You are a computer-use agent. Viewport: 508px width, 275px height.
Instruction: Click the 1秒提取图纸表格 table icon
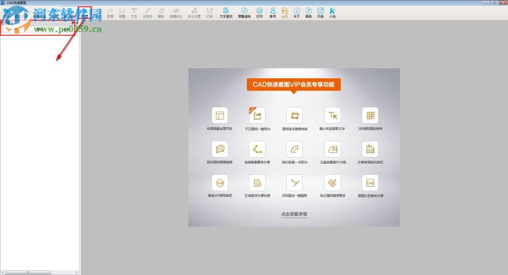(x=370, y=115)
